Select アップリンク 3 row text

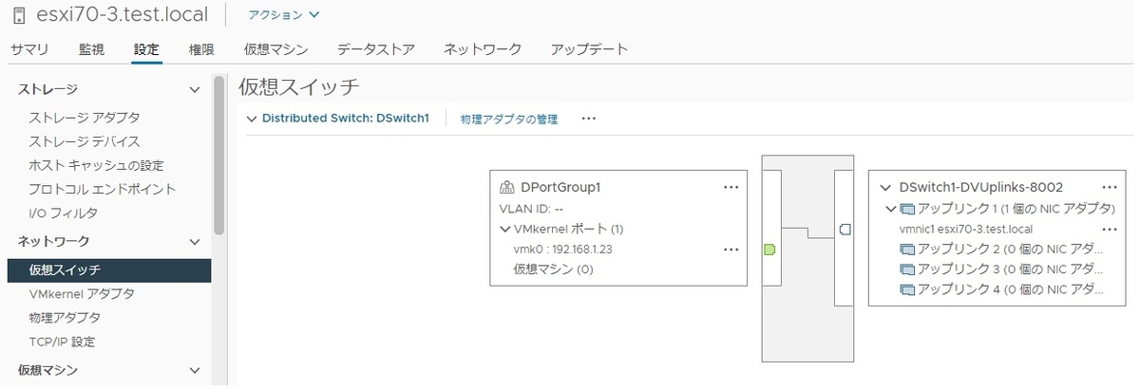1012,269
